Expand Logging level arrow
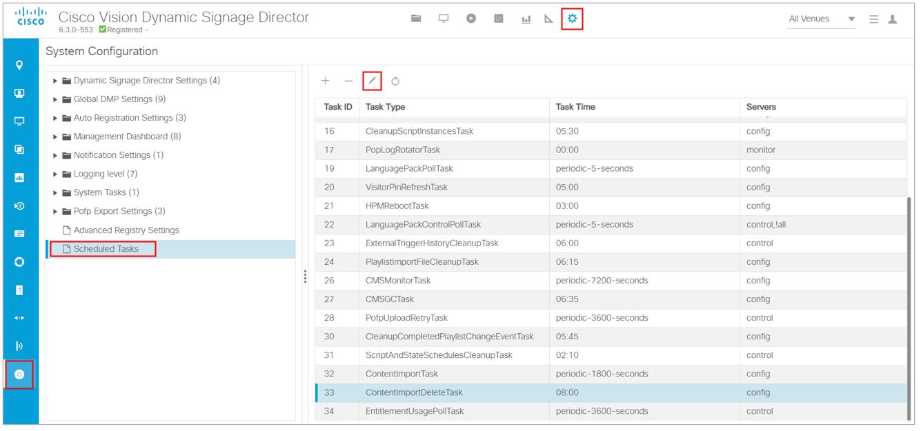This screenshot has height=431, width=921. (56, 174)
